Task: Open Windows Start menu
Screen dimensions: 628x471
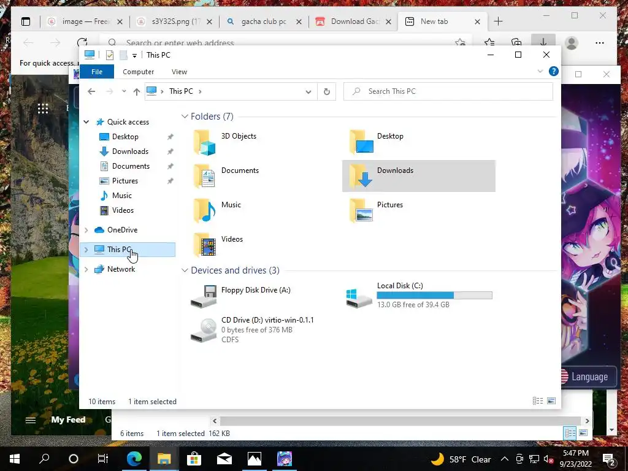Action: (x=15, y=459)
